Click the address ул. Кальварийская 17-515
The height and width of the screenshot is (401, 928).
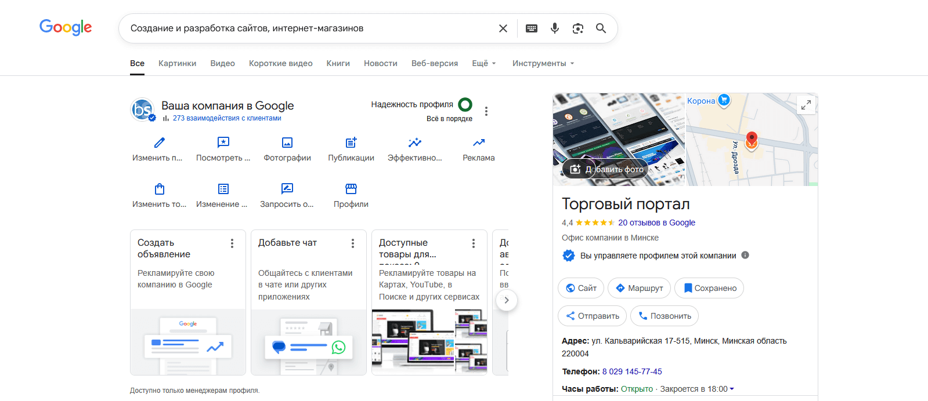[674, 347]
